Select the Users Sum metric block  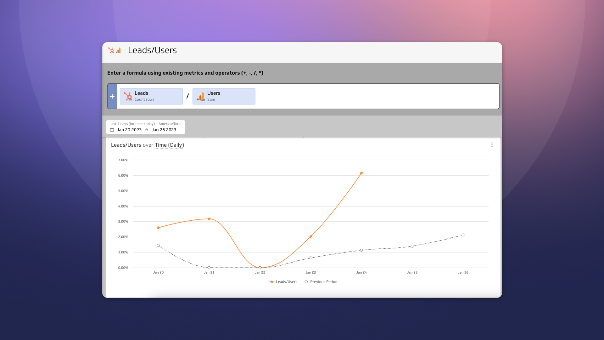(224, 96)
